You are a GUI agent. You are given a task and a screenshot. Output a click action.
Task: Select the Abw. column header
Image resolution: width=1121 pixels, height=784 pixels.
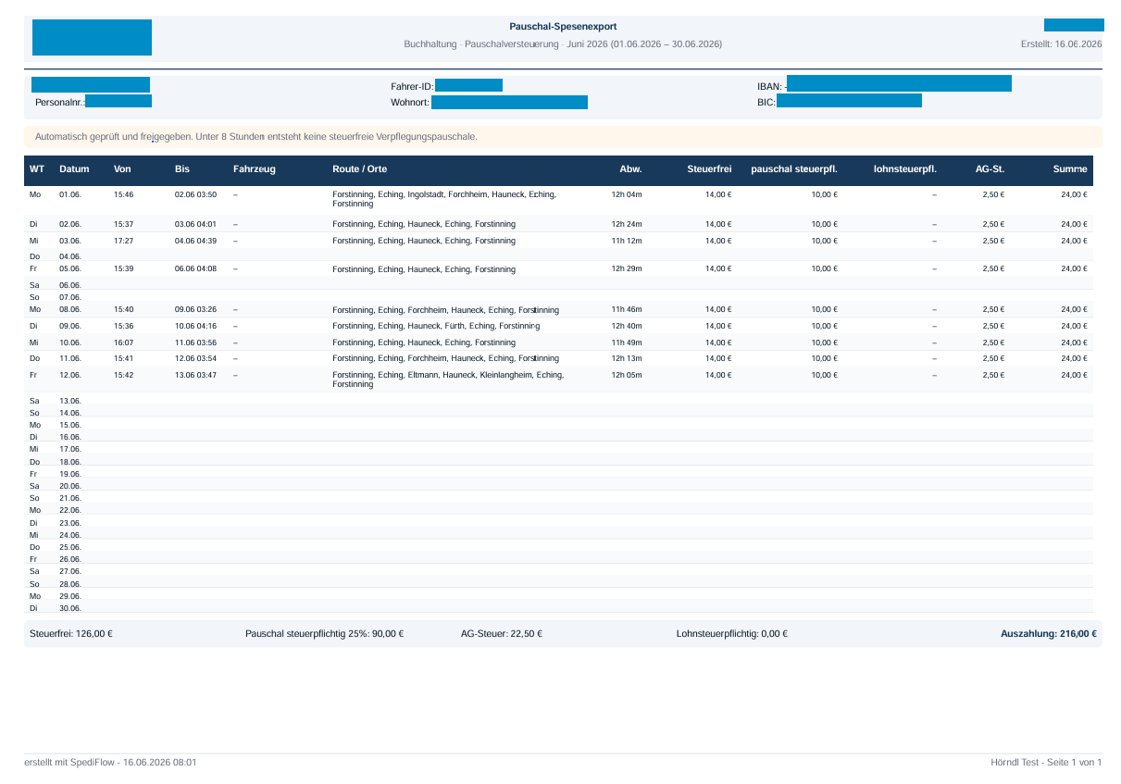point(630,169)
